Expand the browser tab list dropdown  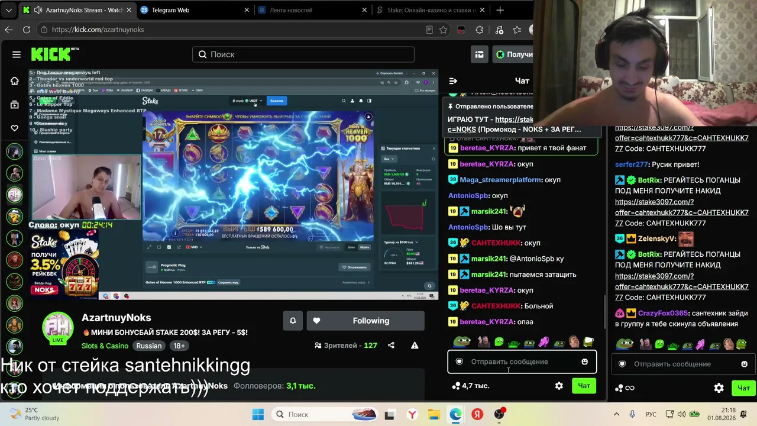point(8,10)
